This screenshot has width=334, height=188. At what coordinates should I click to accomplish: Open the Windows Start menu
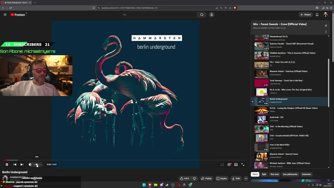144,185
